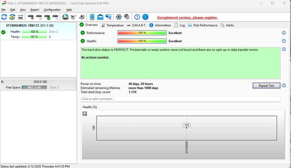The height and width of the screenshot is (168, 291).
Task: Click the '1,134' start/stop count value
Action: tap(132, 92)
